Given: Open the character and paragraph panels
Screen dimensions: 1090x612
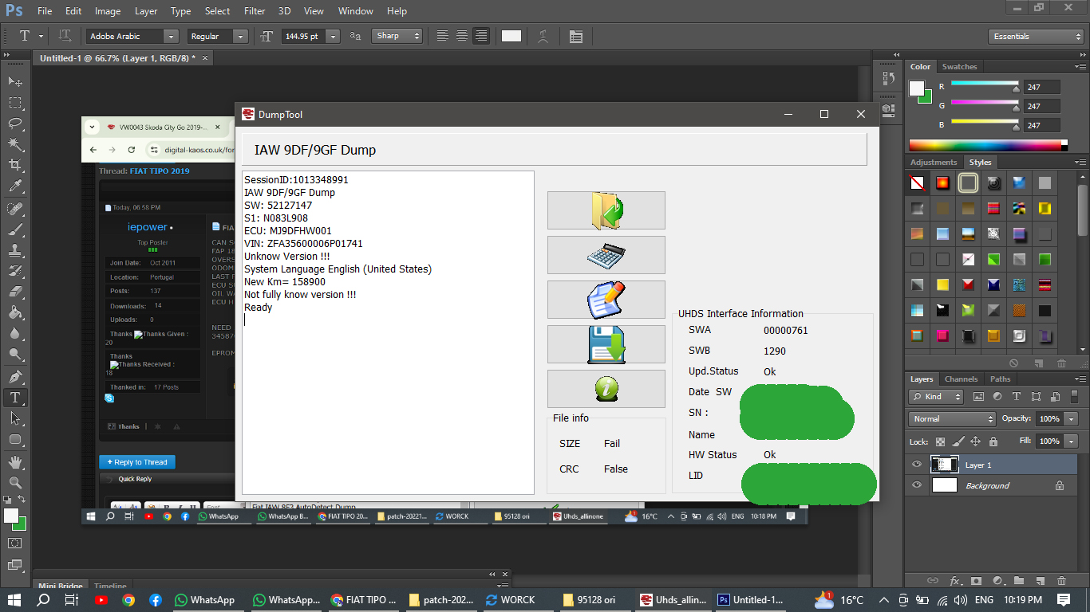Looking at the screenshot, I should pos(575,36).
